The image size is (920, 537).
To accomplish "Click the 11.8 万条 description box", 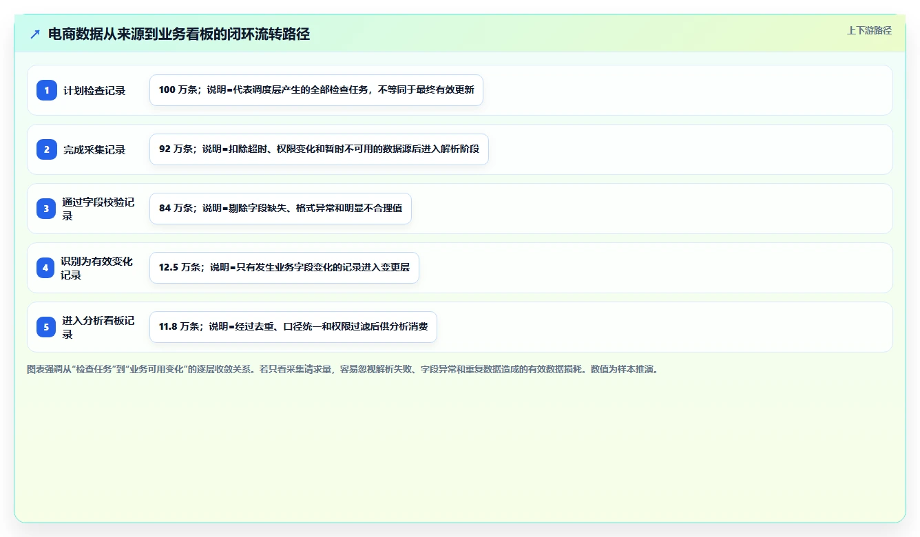I will (293, 327).
